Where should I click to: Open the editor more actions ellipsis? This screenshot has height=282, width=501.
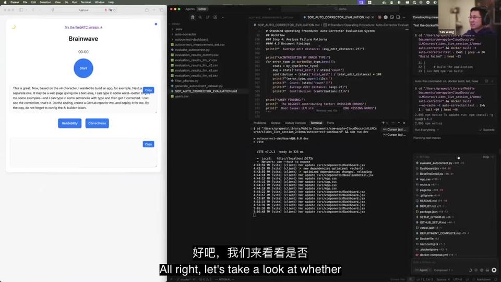click(x=404, y=17)
